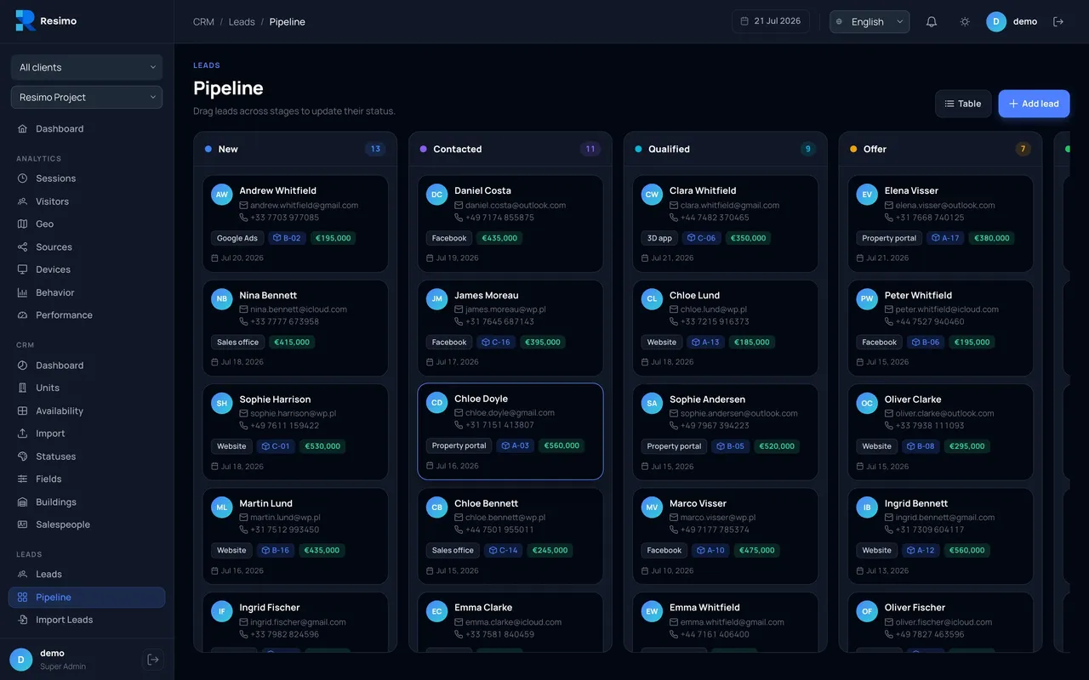
Task: Click the Leads breadcrumb link
Action: pos(242,22)
